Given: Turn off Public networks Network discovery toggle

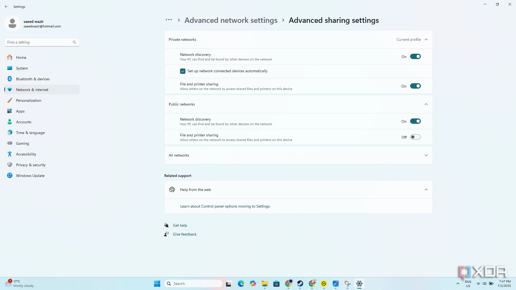Looking at the screenshot, I should (x=415, y=121).
